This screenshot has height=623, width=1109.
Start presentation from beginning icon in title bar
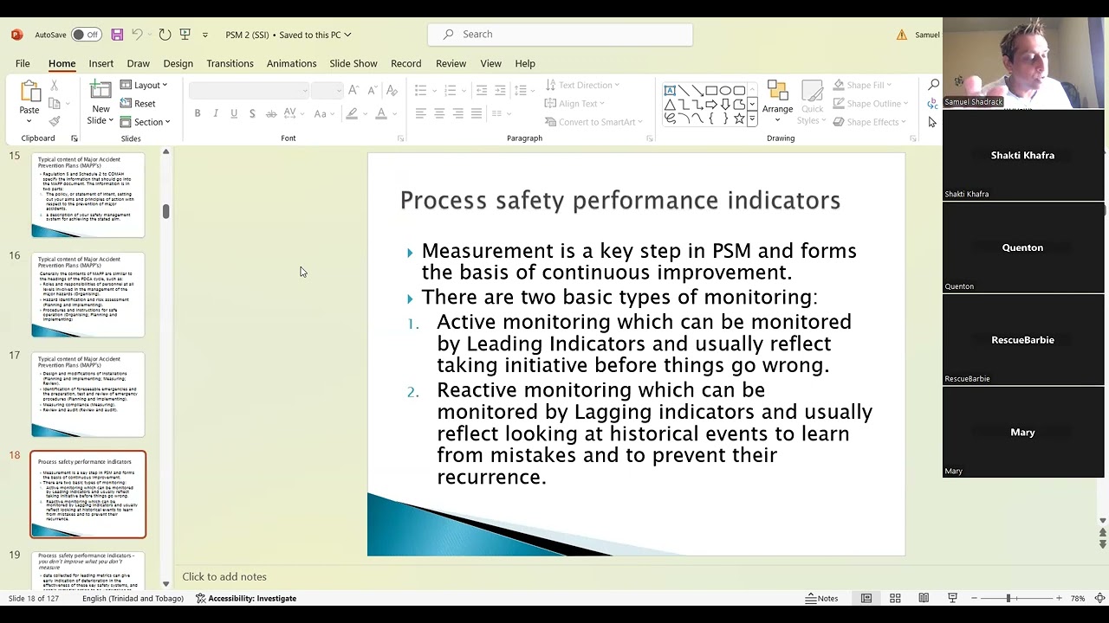185,35
